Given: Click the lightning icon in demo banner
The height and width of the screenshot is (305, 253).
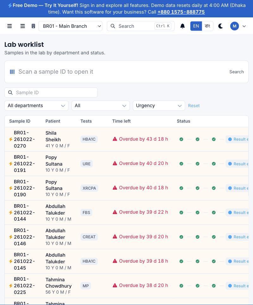Looking at the screenshot, I should pos(10,5).
